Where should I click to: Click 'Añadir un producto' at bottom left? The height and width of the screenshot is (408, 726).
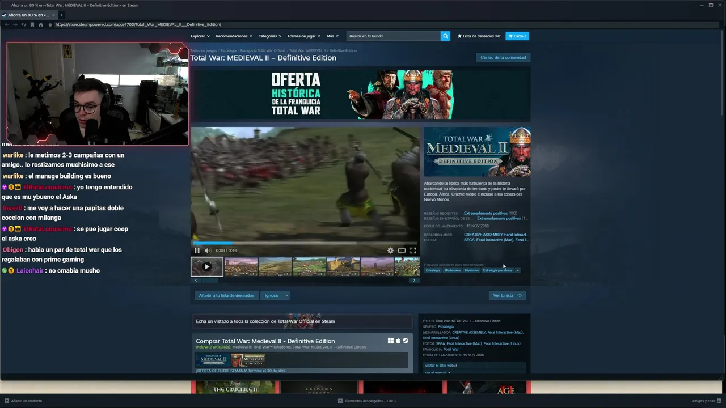(x=23, y=401)
